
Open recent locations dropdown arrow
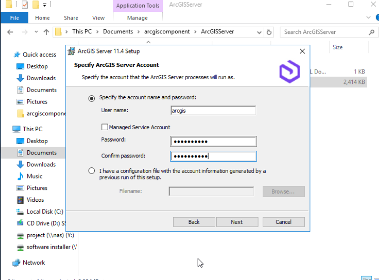pos(36,32)
